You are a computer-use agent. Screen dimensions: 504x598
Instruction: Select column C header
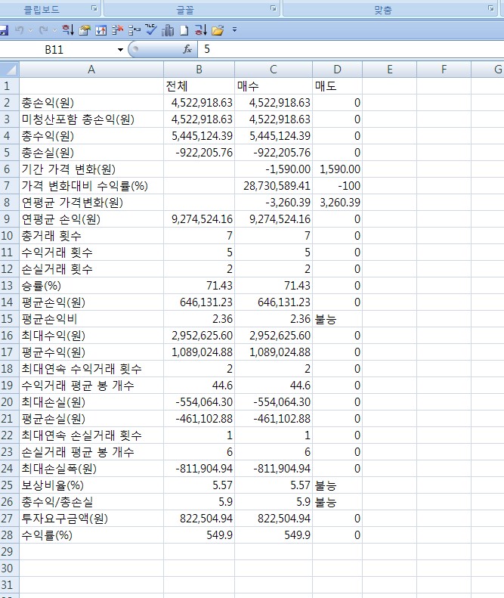(x=273, y=70)
